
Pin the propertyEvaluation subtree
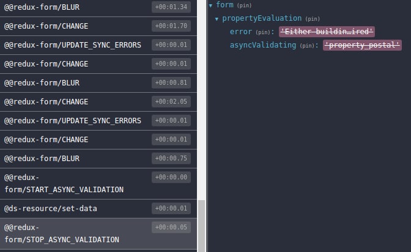coord(312,19)
